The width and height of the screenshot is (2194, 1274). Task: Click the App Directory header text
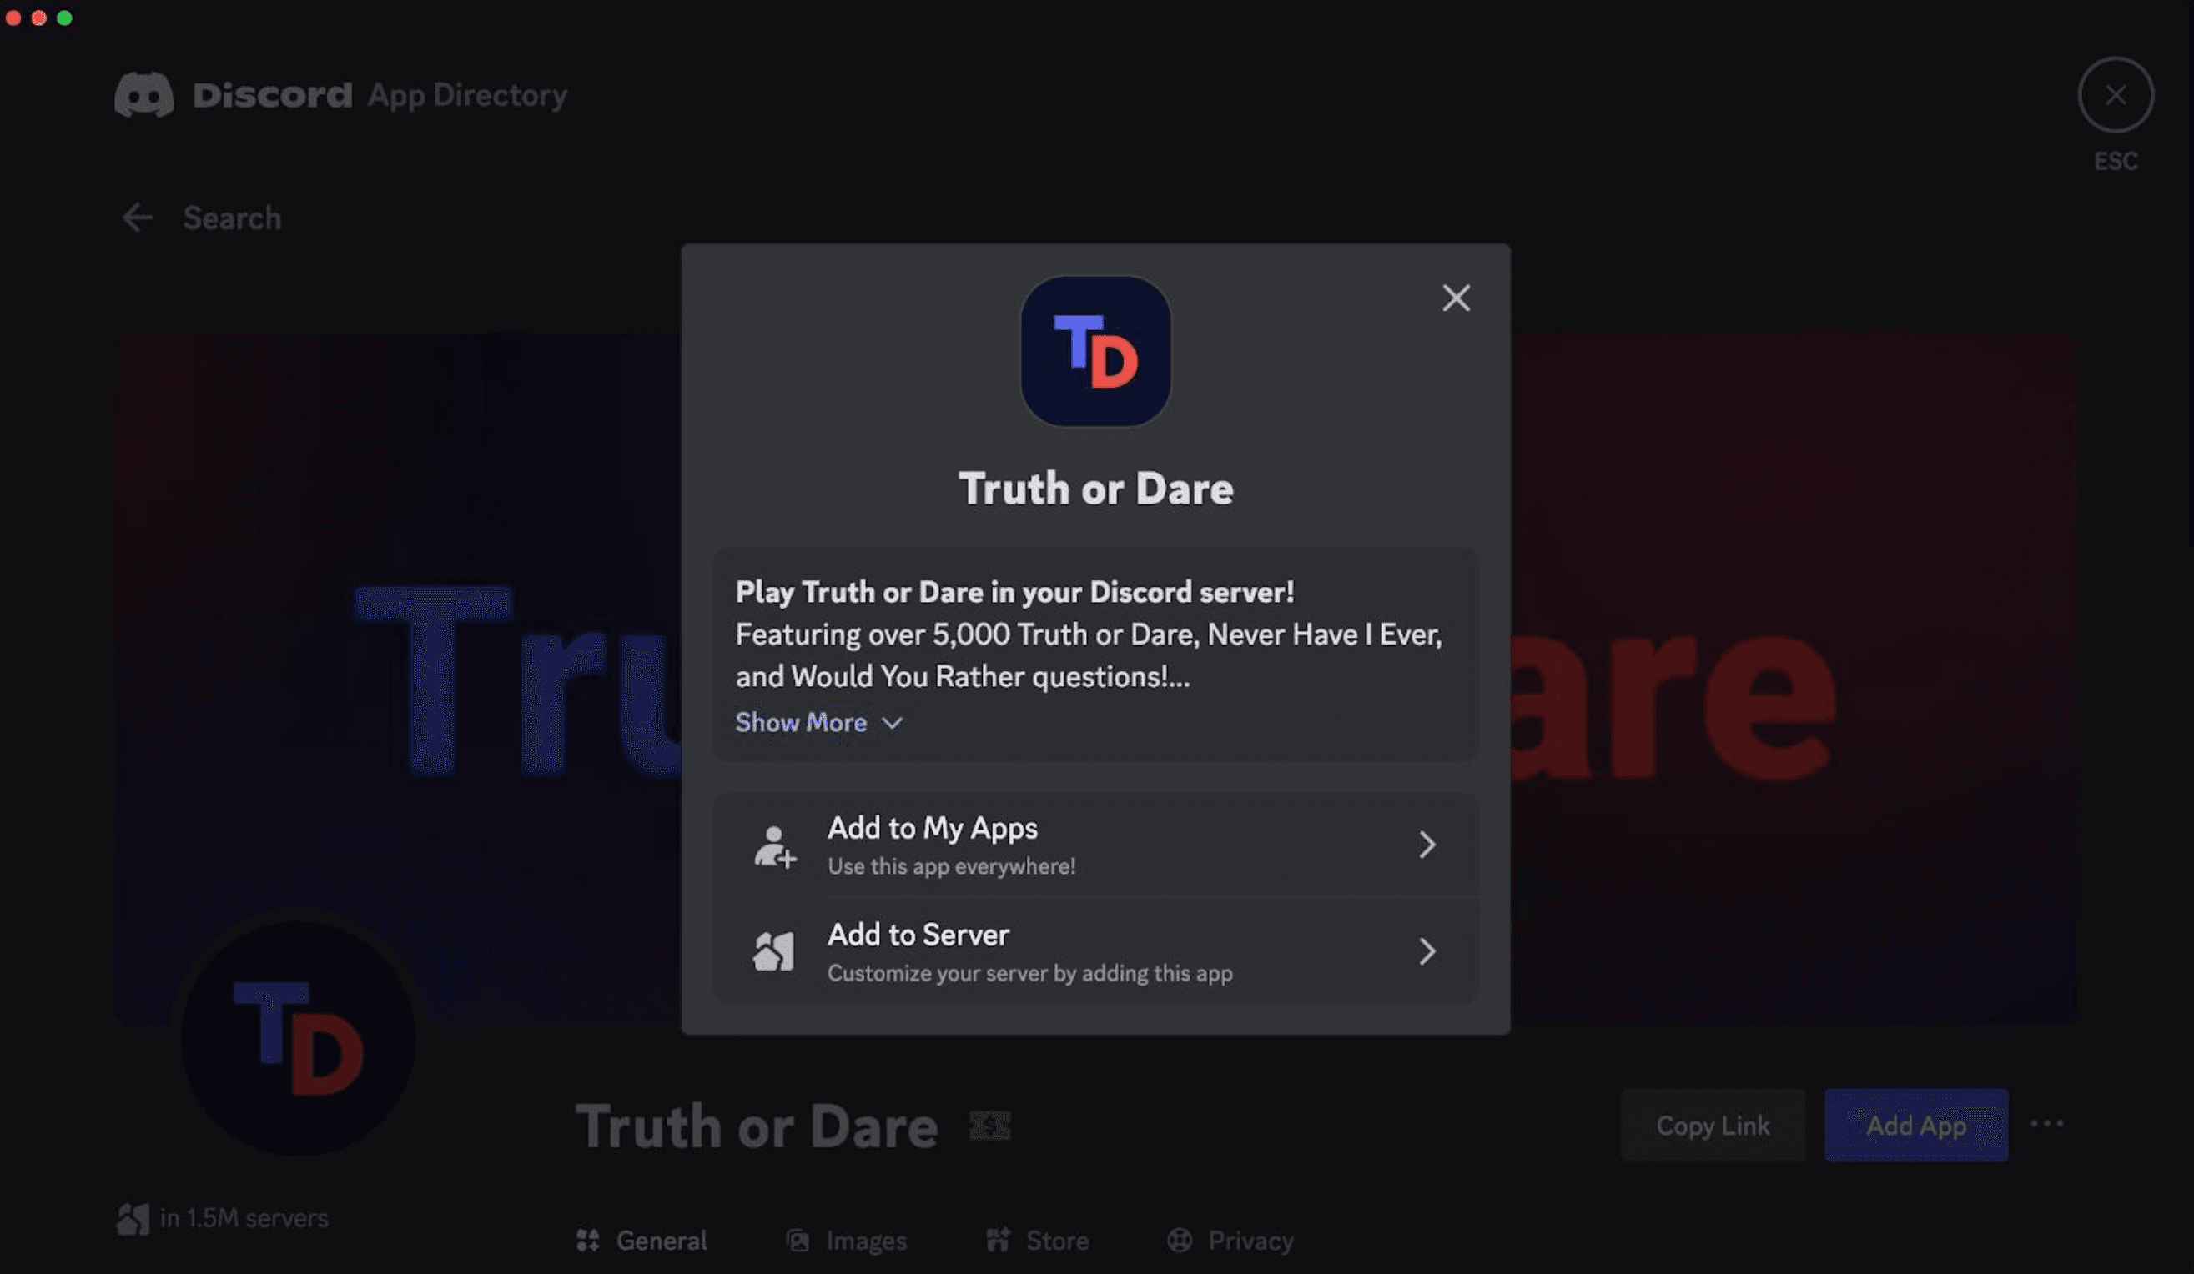[x=466, y=95]
